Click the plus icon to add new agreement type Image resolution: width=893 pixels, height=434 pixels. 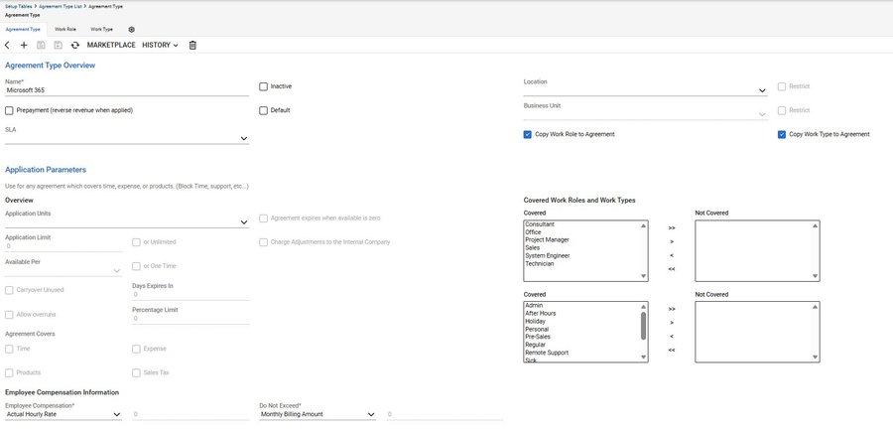(24, 45)
